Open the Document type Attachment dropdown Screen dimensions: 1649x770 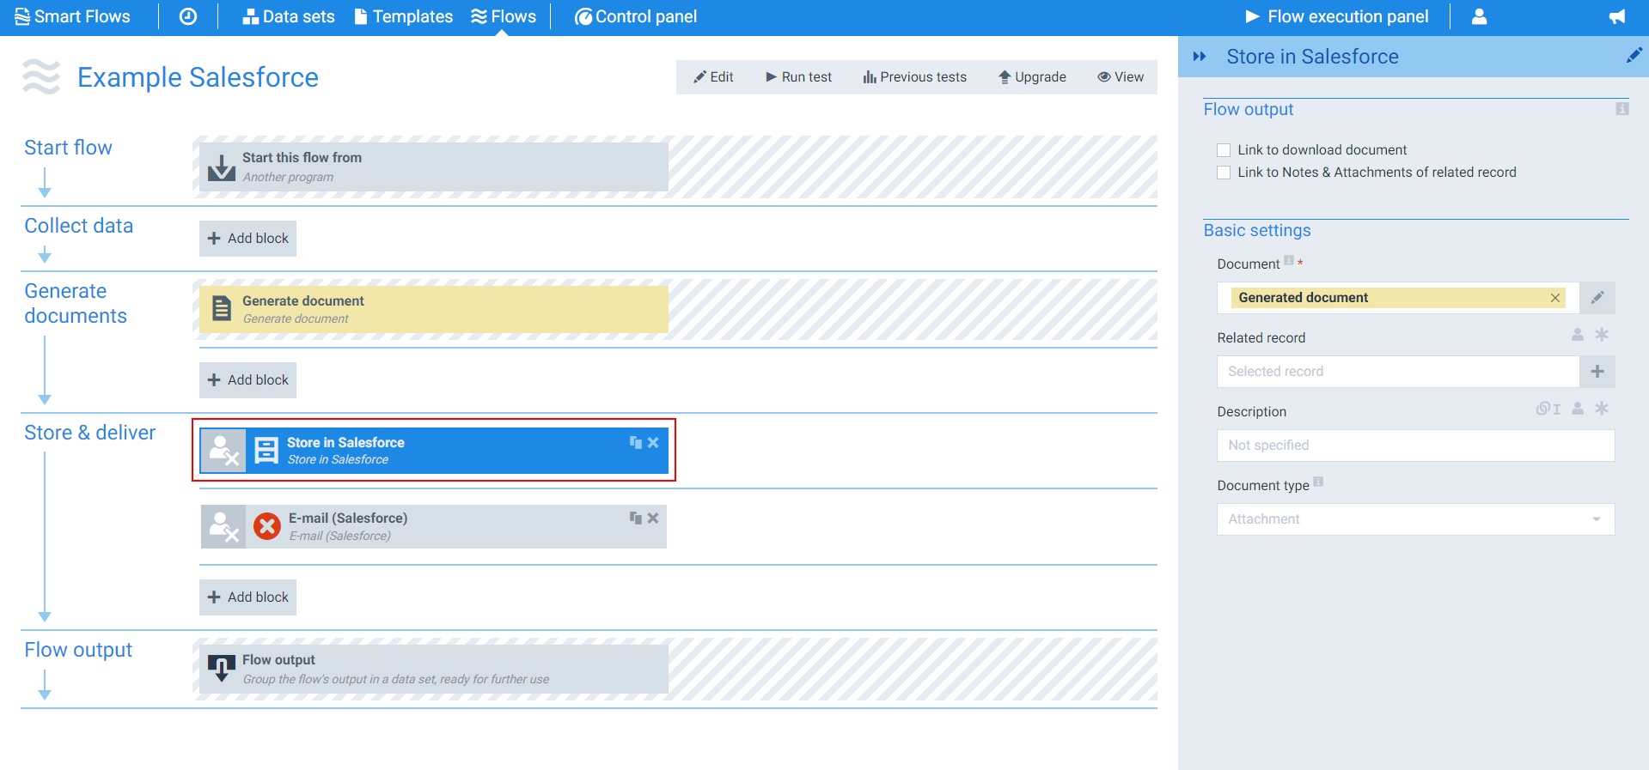(1415, 519)
